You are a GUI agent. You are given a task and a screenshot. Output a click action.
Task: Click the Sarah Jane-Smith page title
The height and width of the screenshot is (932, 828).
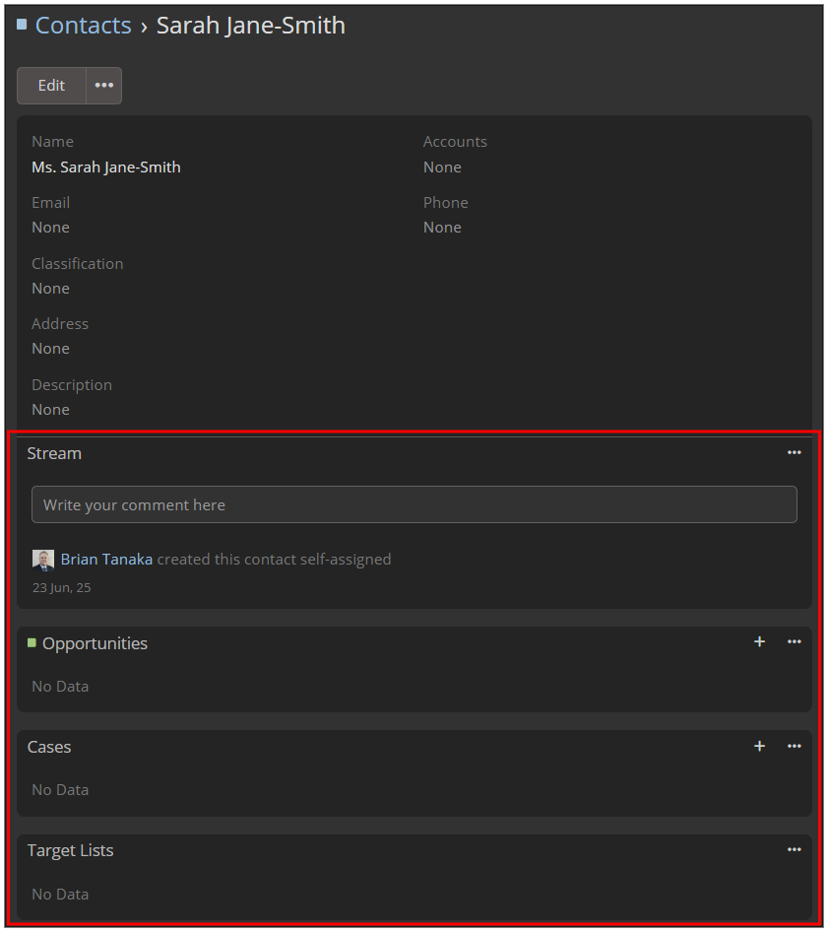coord(251,26)
